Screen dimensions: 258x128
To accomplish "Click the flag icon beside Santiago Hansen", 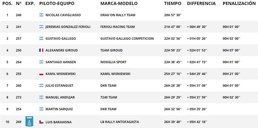I will click(41, 62).
